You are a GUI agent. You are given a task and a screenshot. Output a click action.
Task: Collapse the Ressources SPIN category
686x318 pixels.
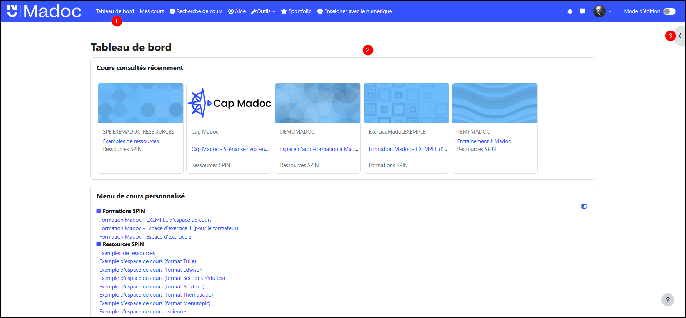[99, 244]
